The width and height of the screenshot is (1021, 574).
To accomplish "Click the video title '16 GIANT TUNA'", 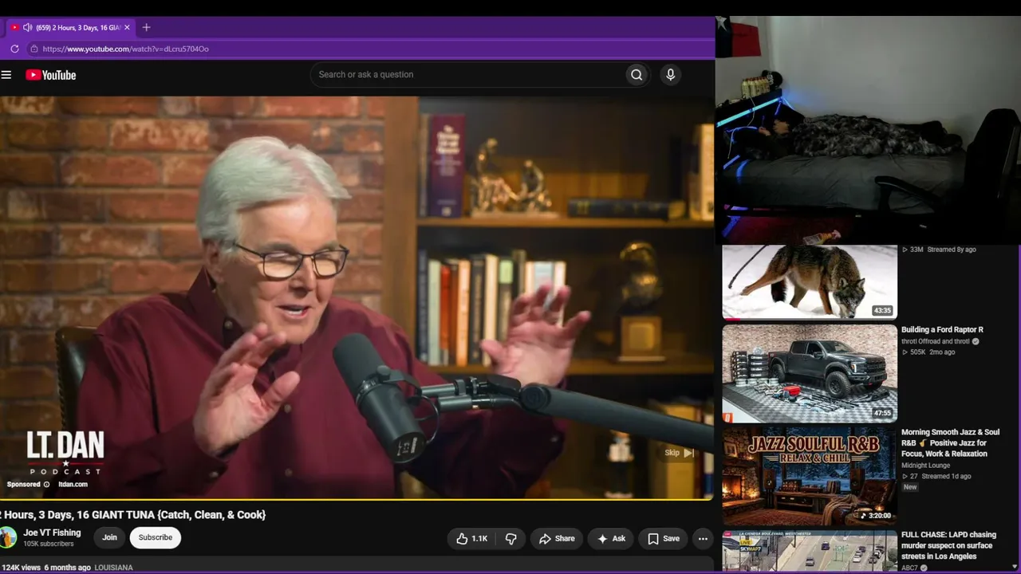I will coord(132,515).
